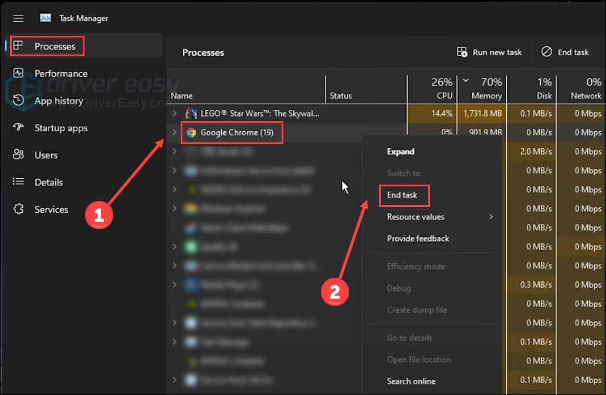606x395 pixels.
Task: Click the Startup apps gauge icon
Action: [x=18, y=127]
